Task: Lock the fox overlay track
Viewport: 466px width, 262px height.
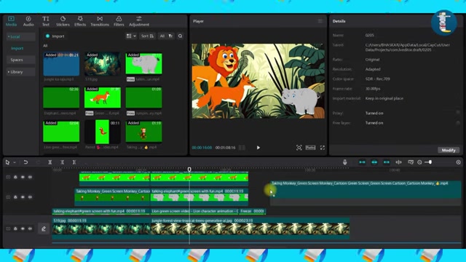Action: tap(15, 178)
